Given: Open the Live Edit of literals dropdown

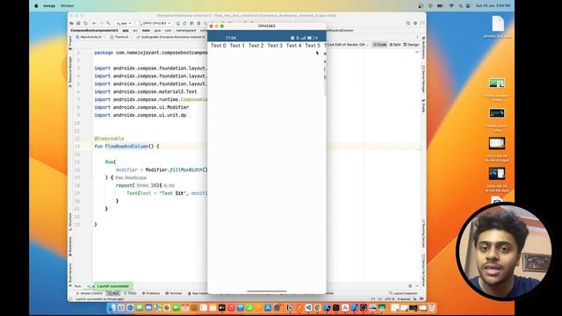Looking at the screenshot, I should click(x=348, y=45).
